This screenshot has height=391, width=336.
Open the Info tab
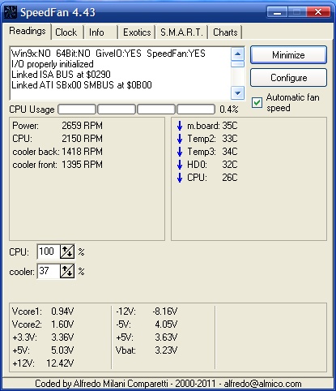[96, 32]
